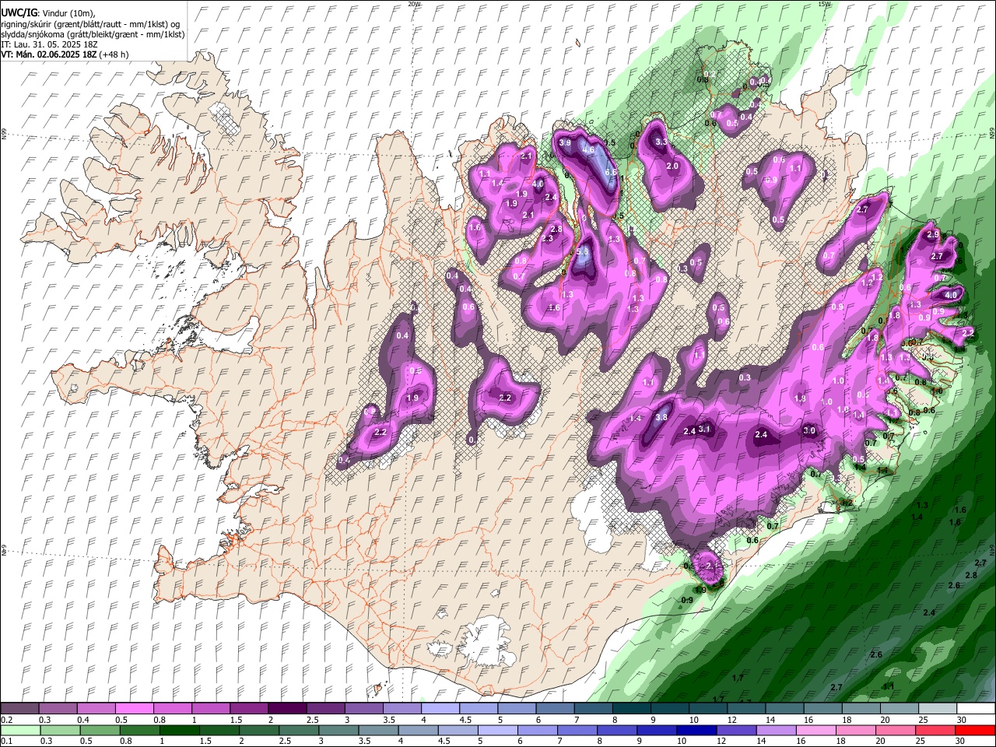This screenshot has height=747, width=996.
Task: Click the '6.6' snowfall value on the map
Action: [611, 172]
